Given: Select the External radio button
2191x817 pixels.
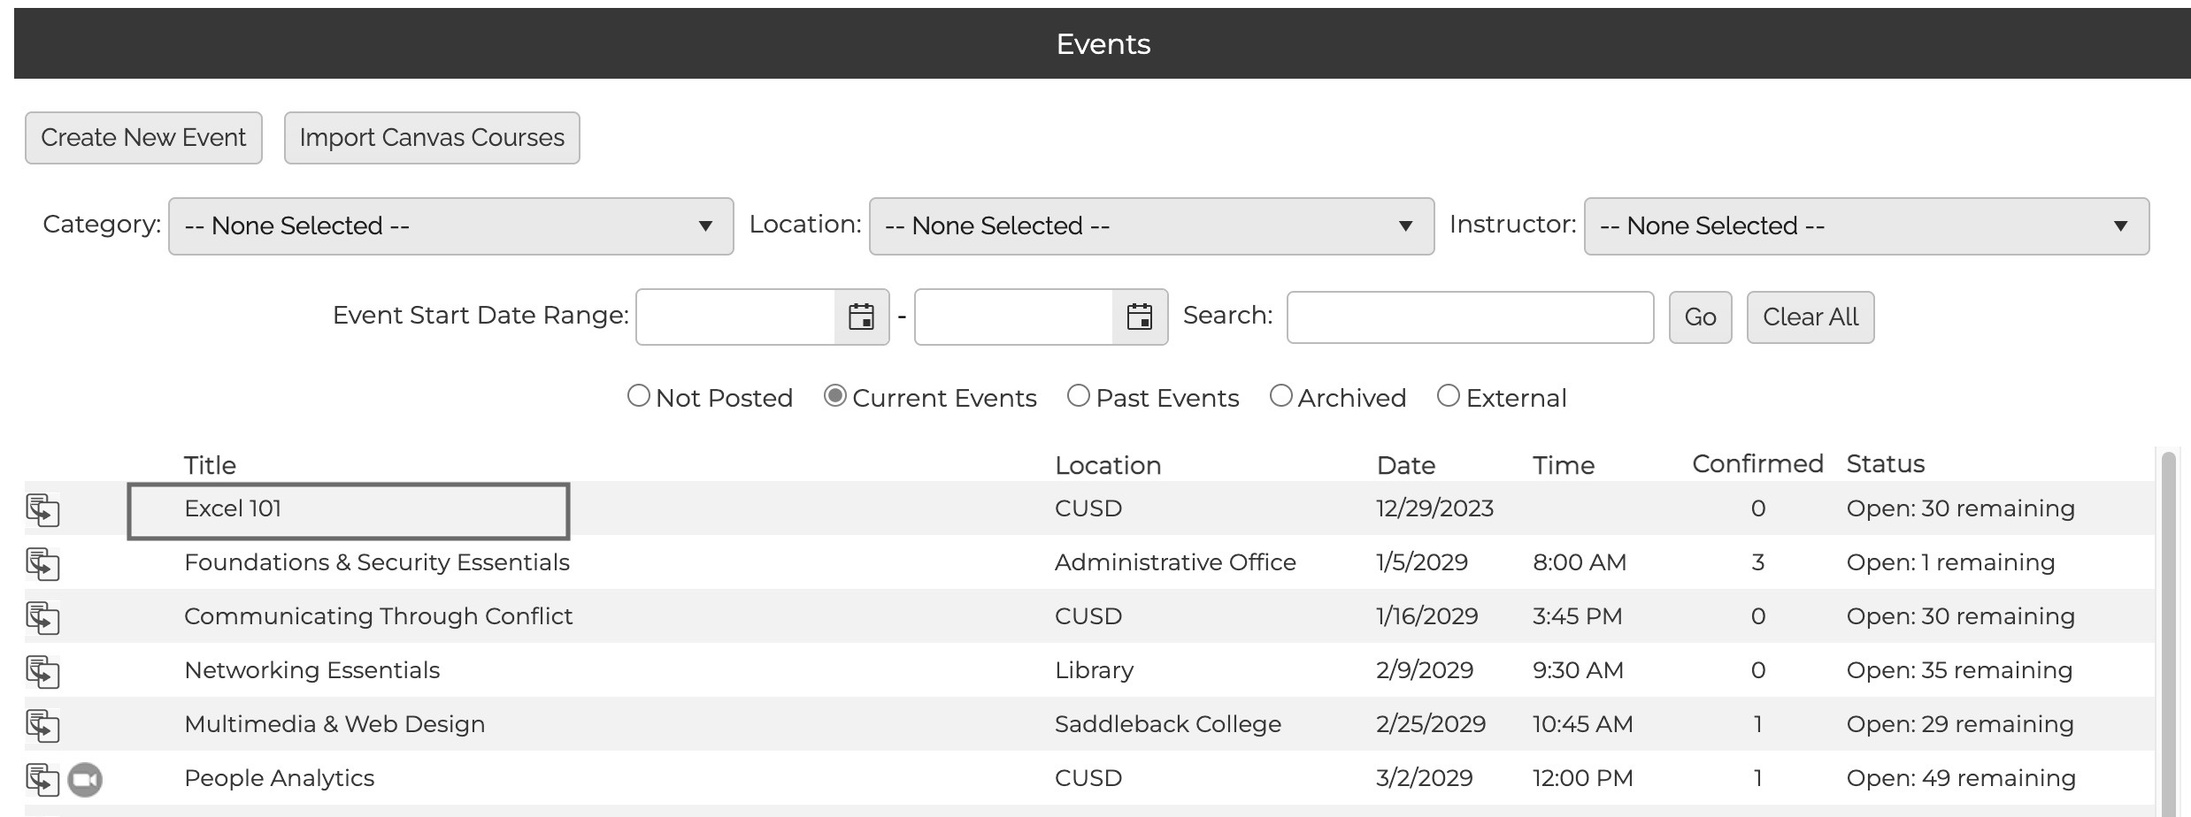Looking at the screenshot, I should click(x=1448, y=395).
